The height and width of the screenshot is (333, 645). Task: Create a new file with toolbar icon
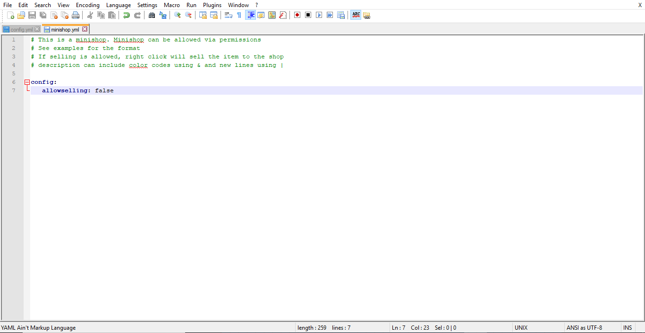point(10,15)
